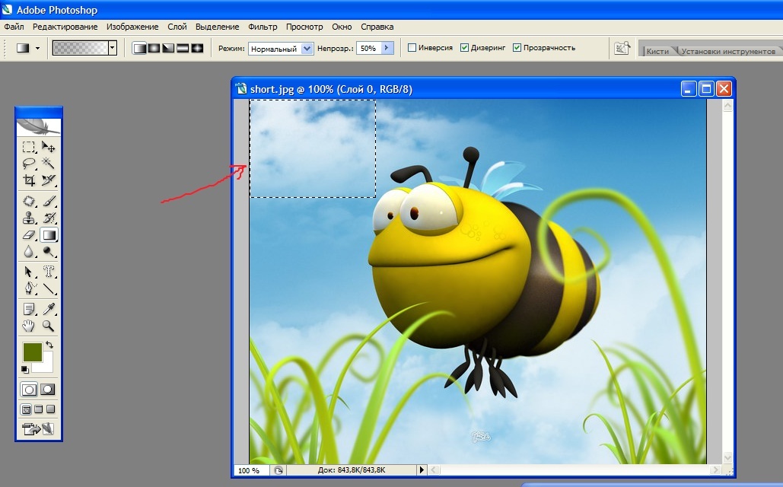Switch to Quick Mask mode
Screen dimensions: 783x487
48,390
